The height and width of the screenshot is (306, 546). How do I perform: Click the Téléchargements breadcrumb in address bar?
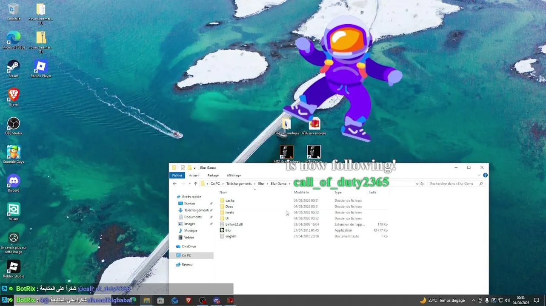coord(239,184)
